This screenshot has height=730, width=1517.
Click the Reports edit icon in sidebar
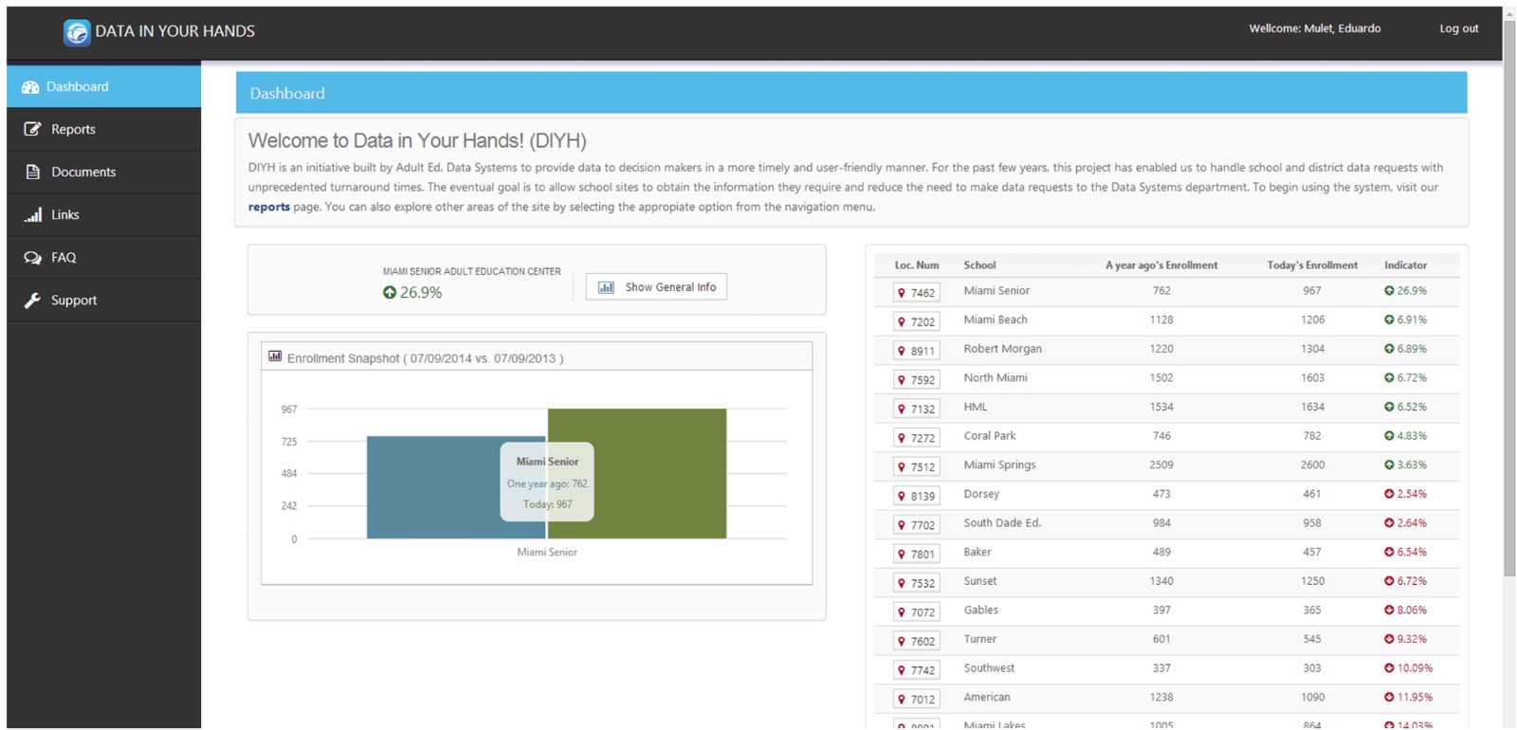(x=32, y=129)
